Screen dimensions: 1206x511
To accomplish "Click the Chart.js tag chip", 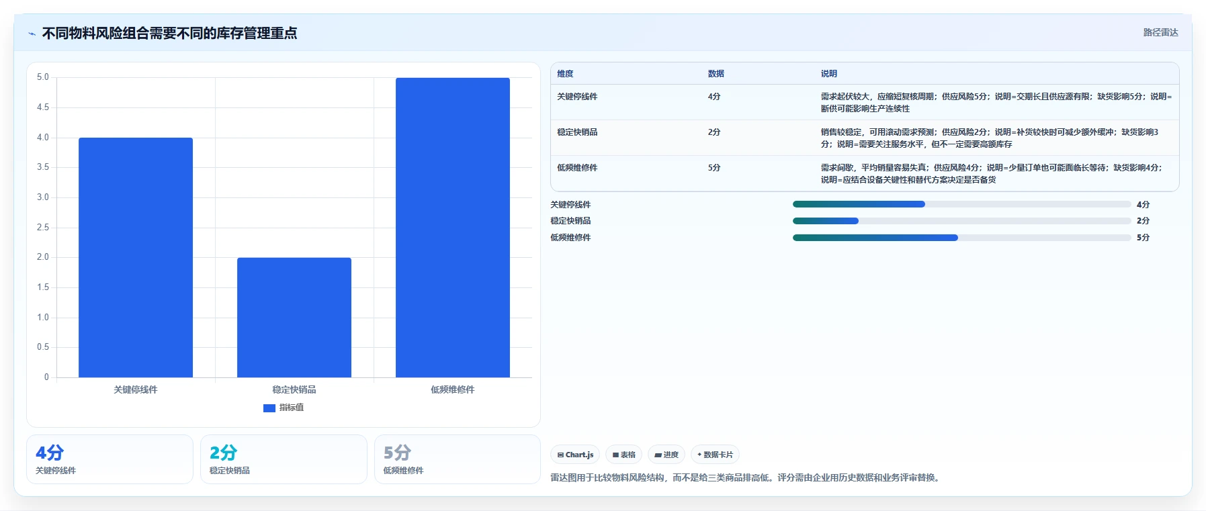I will pyautogui.click(x=575, y=455).
